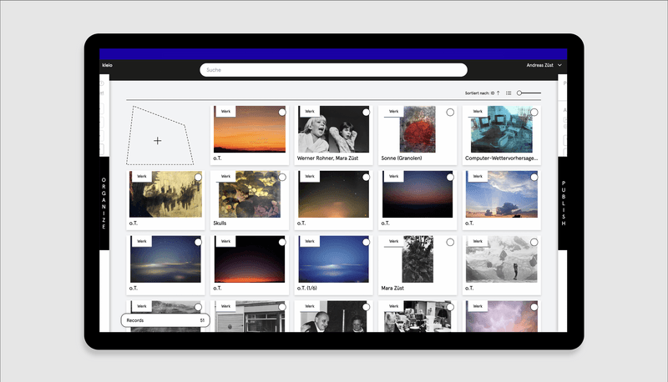Open the PUBLISH side tab

click(x=564, y=203)
